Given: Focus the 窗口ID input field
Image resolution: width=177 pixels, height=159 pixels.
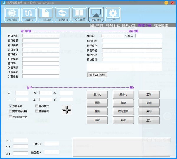Looking at the screenshot, I should [x=41, y=63].
